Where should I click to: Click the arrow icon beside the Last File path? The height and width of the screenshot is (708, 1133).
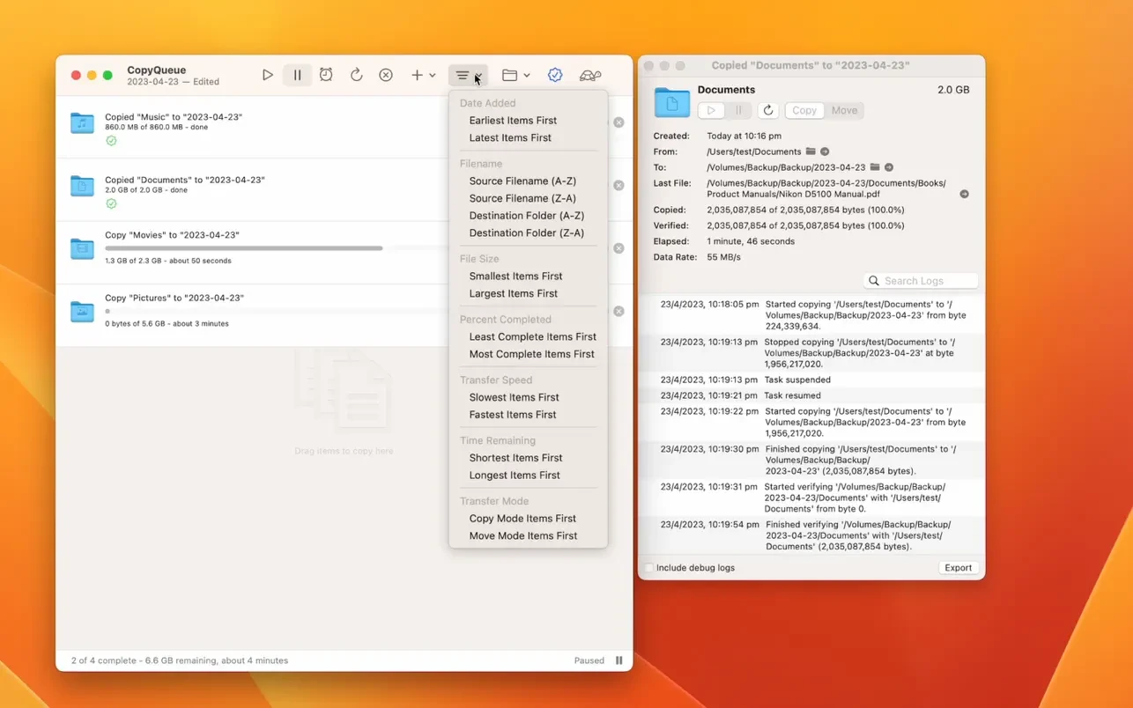964,195
